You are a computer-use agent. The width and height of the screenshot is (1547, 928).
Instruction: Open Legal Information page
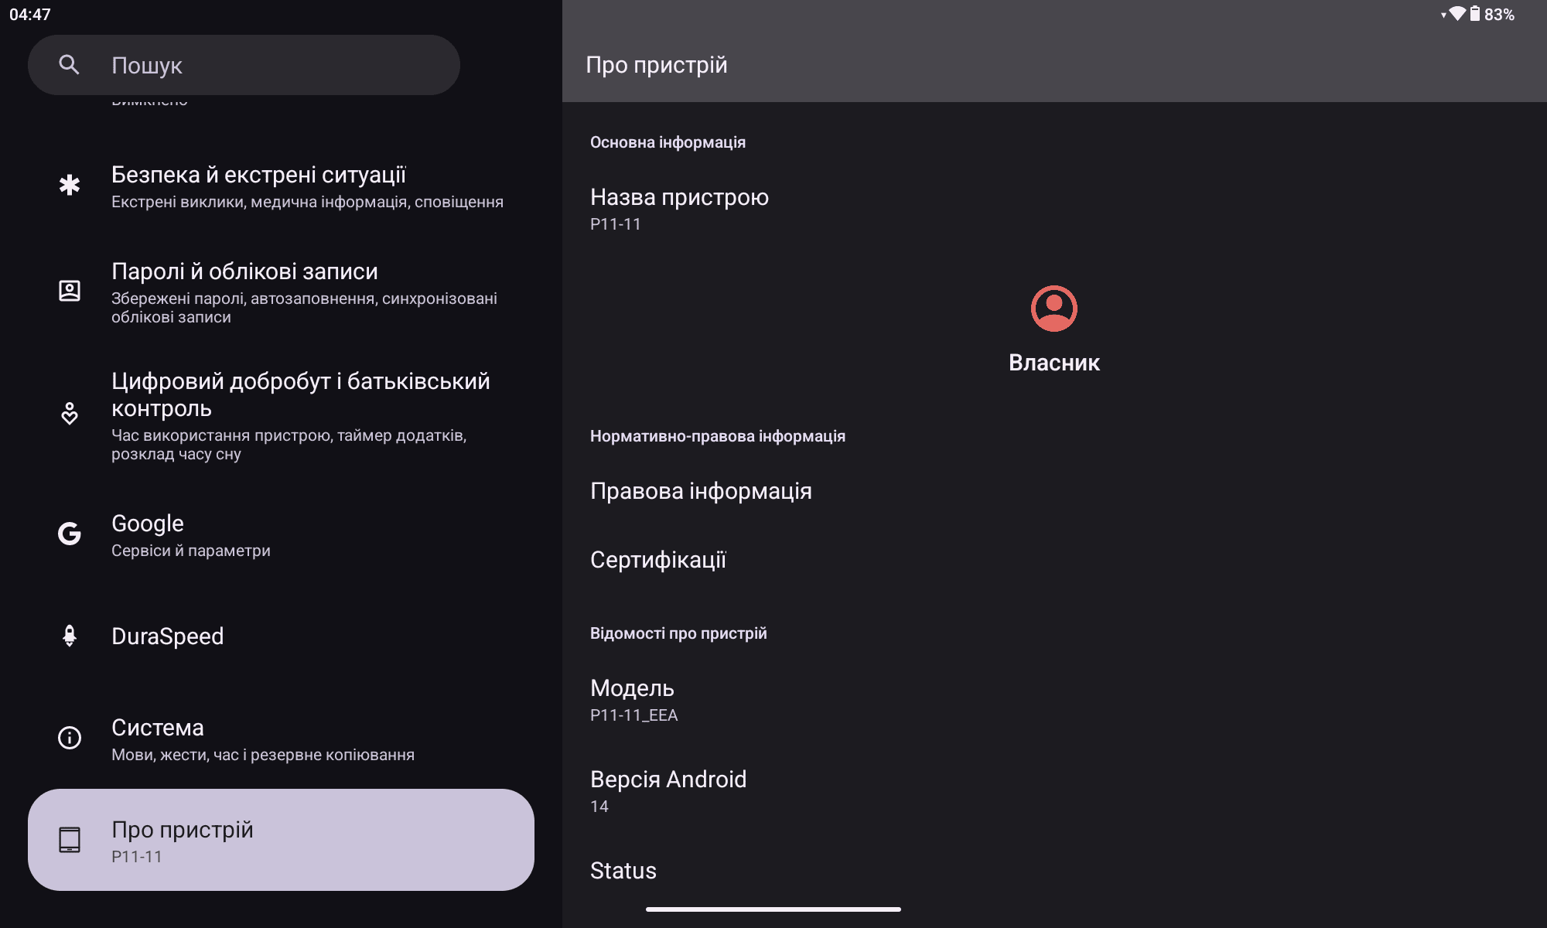click(x=703, y=490)
